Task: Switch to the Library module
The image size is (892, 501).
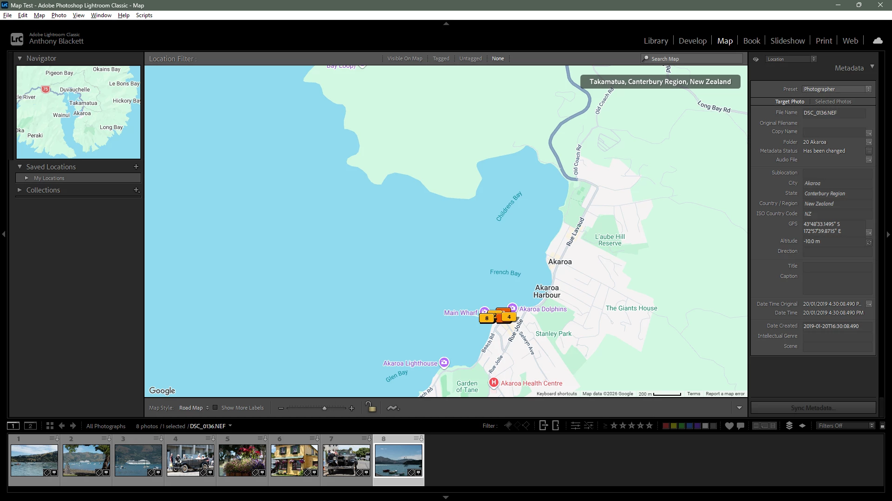Action: coord(656,41)
